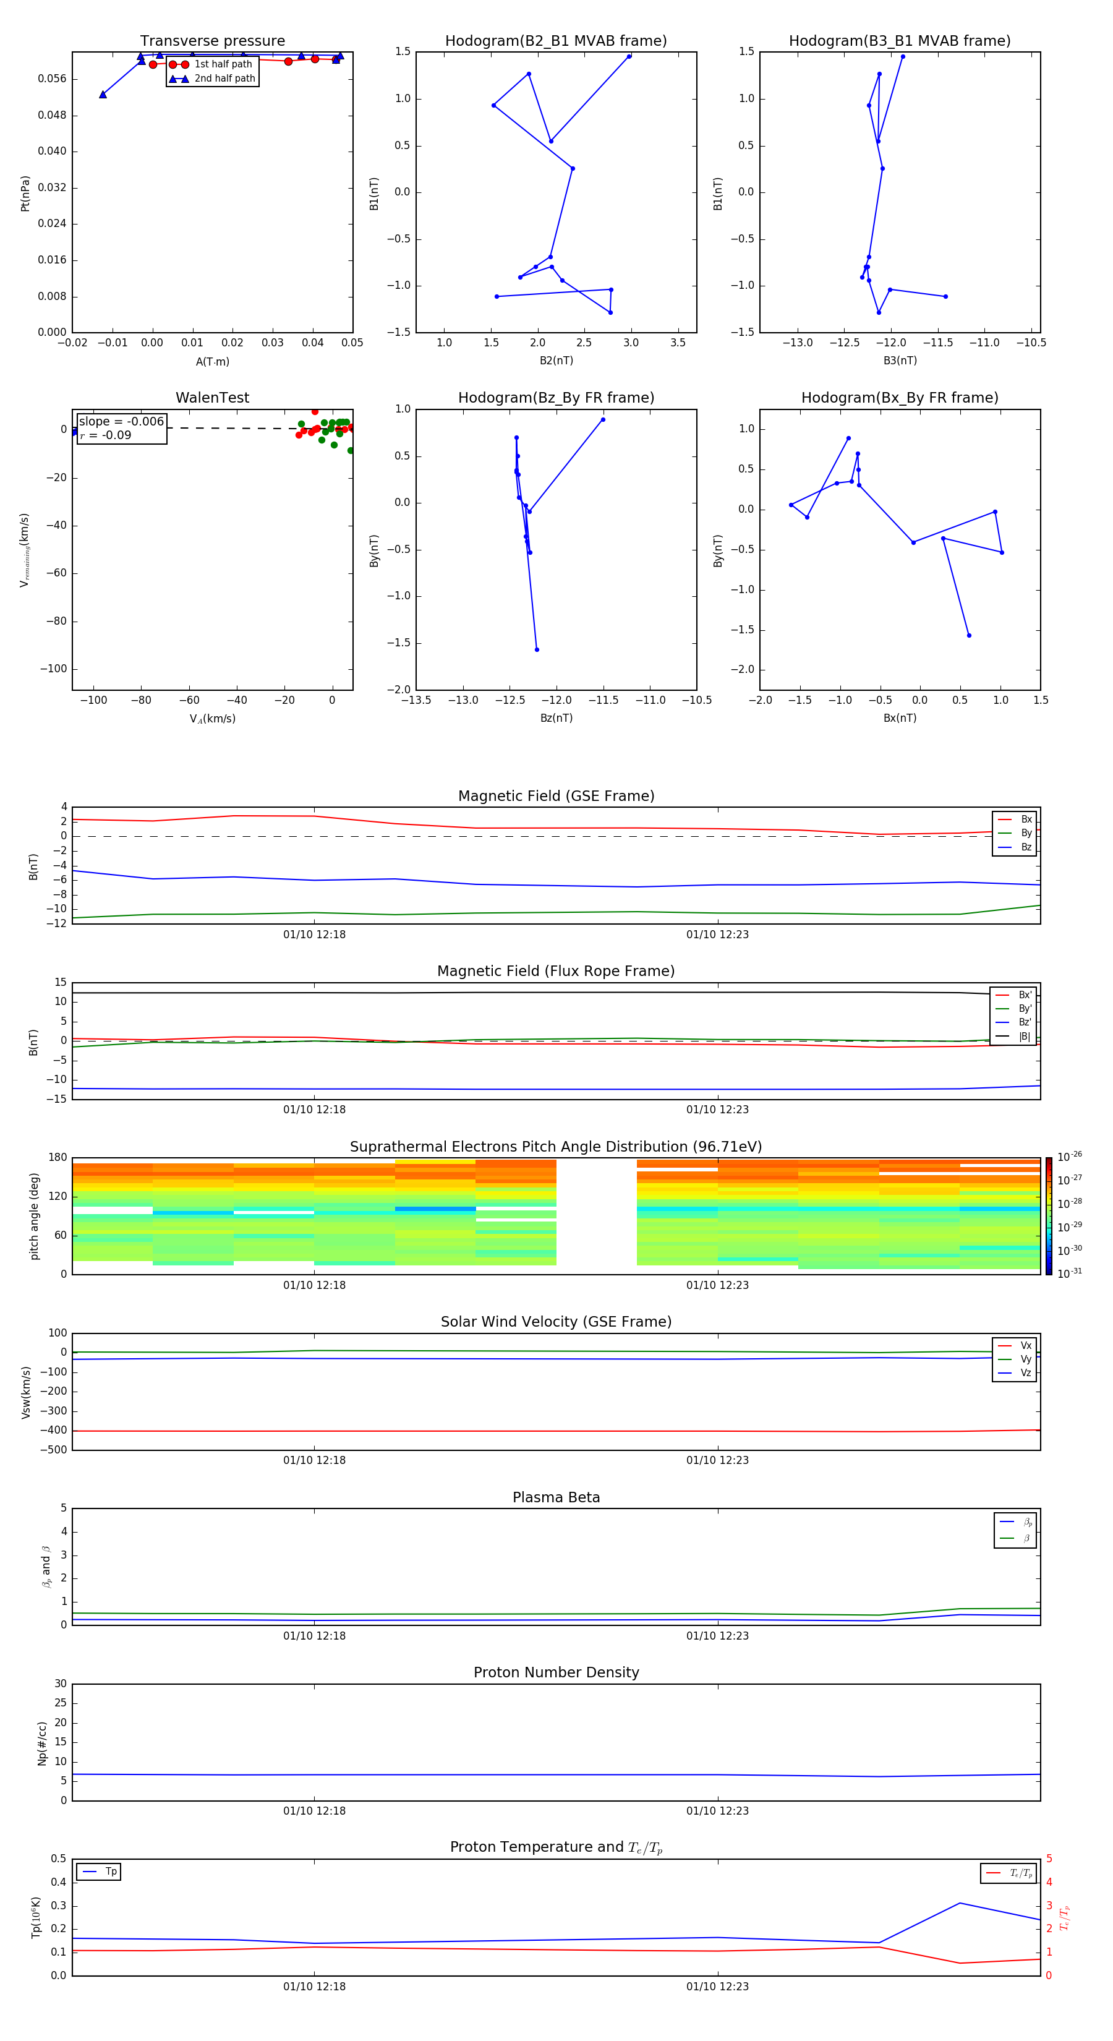Click the 'Hodogram(B2_B1 MVAB frame)' title
The width and height of the screenshot is (1113, 2041).
(x=556, y=41)
